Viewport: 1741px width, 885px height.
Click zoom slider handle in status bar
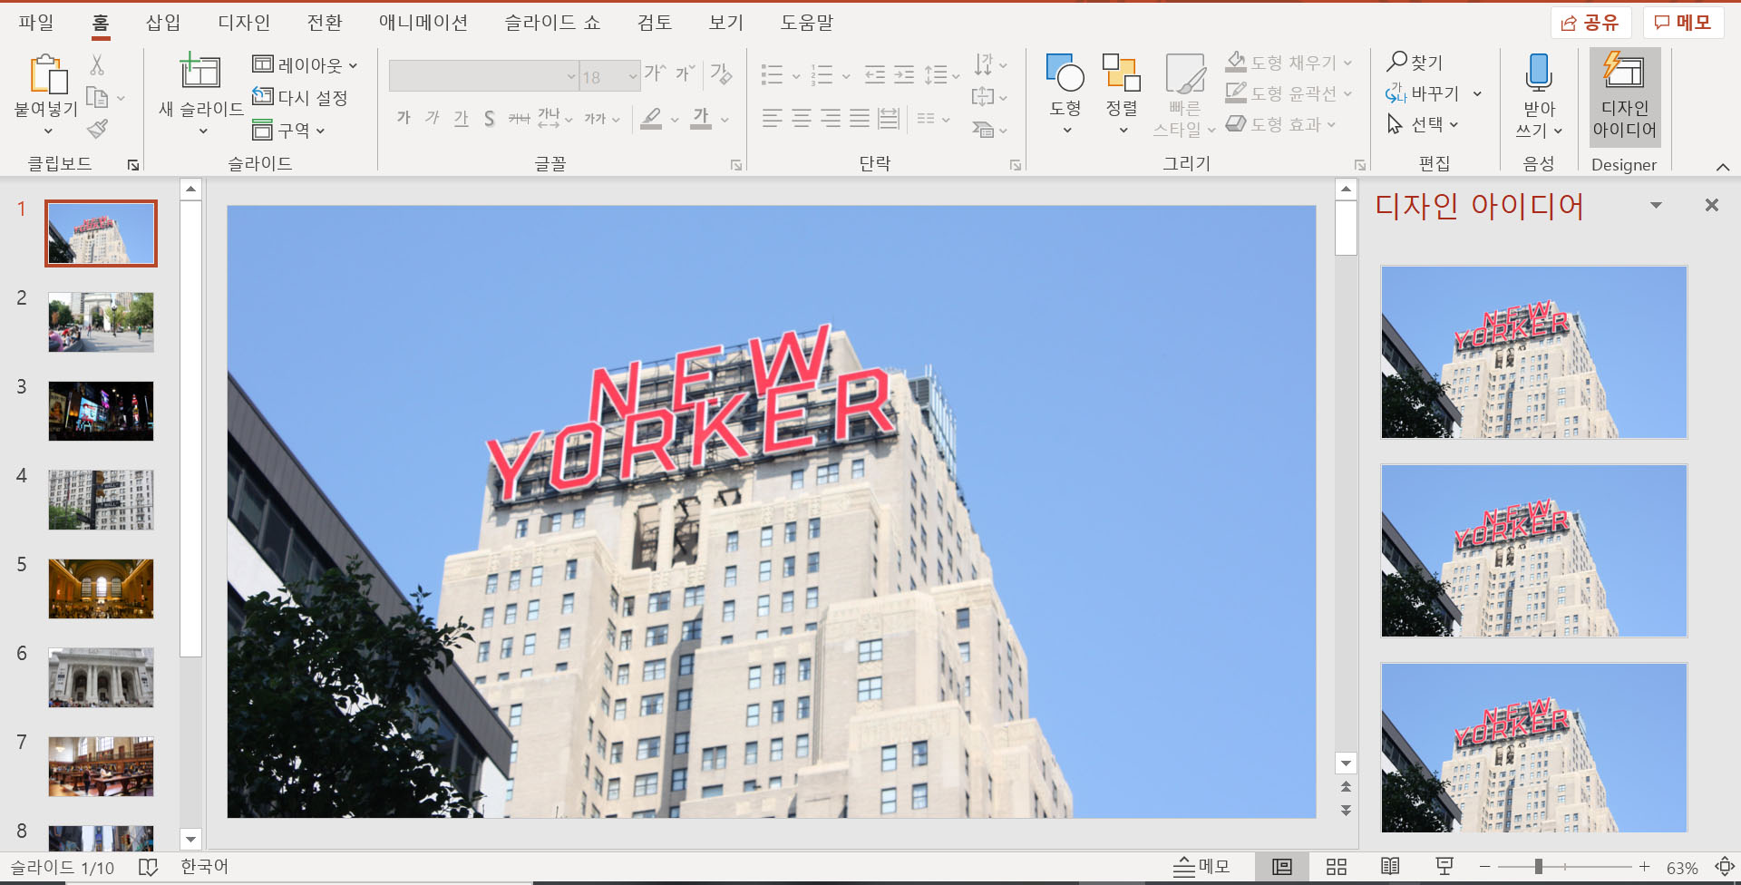click(1539, 867)
